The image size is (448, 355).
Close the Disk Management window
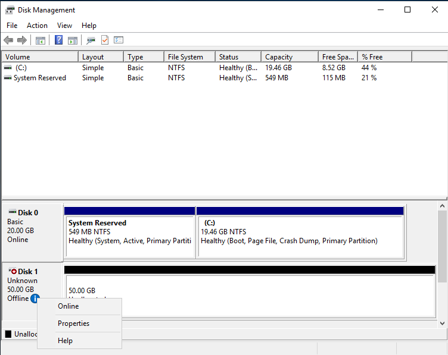(434, 10)
